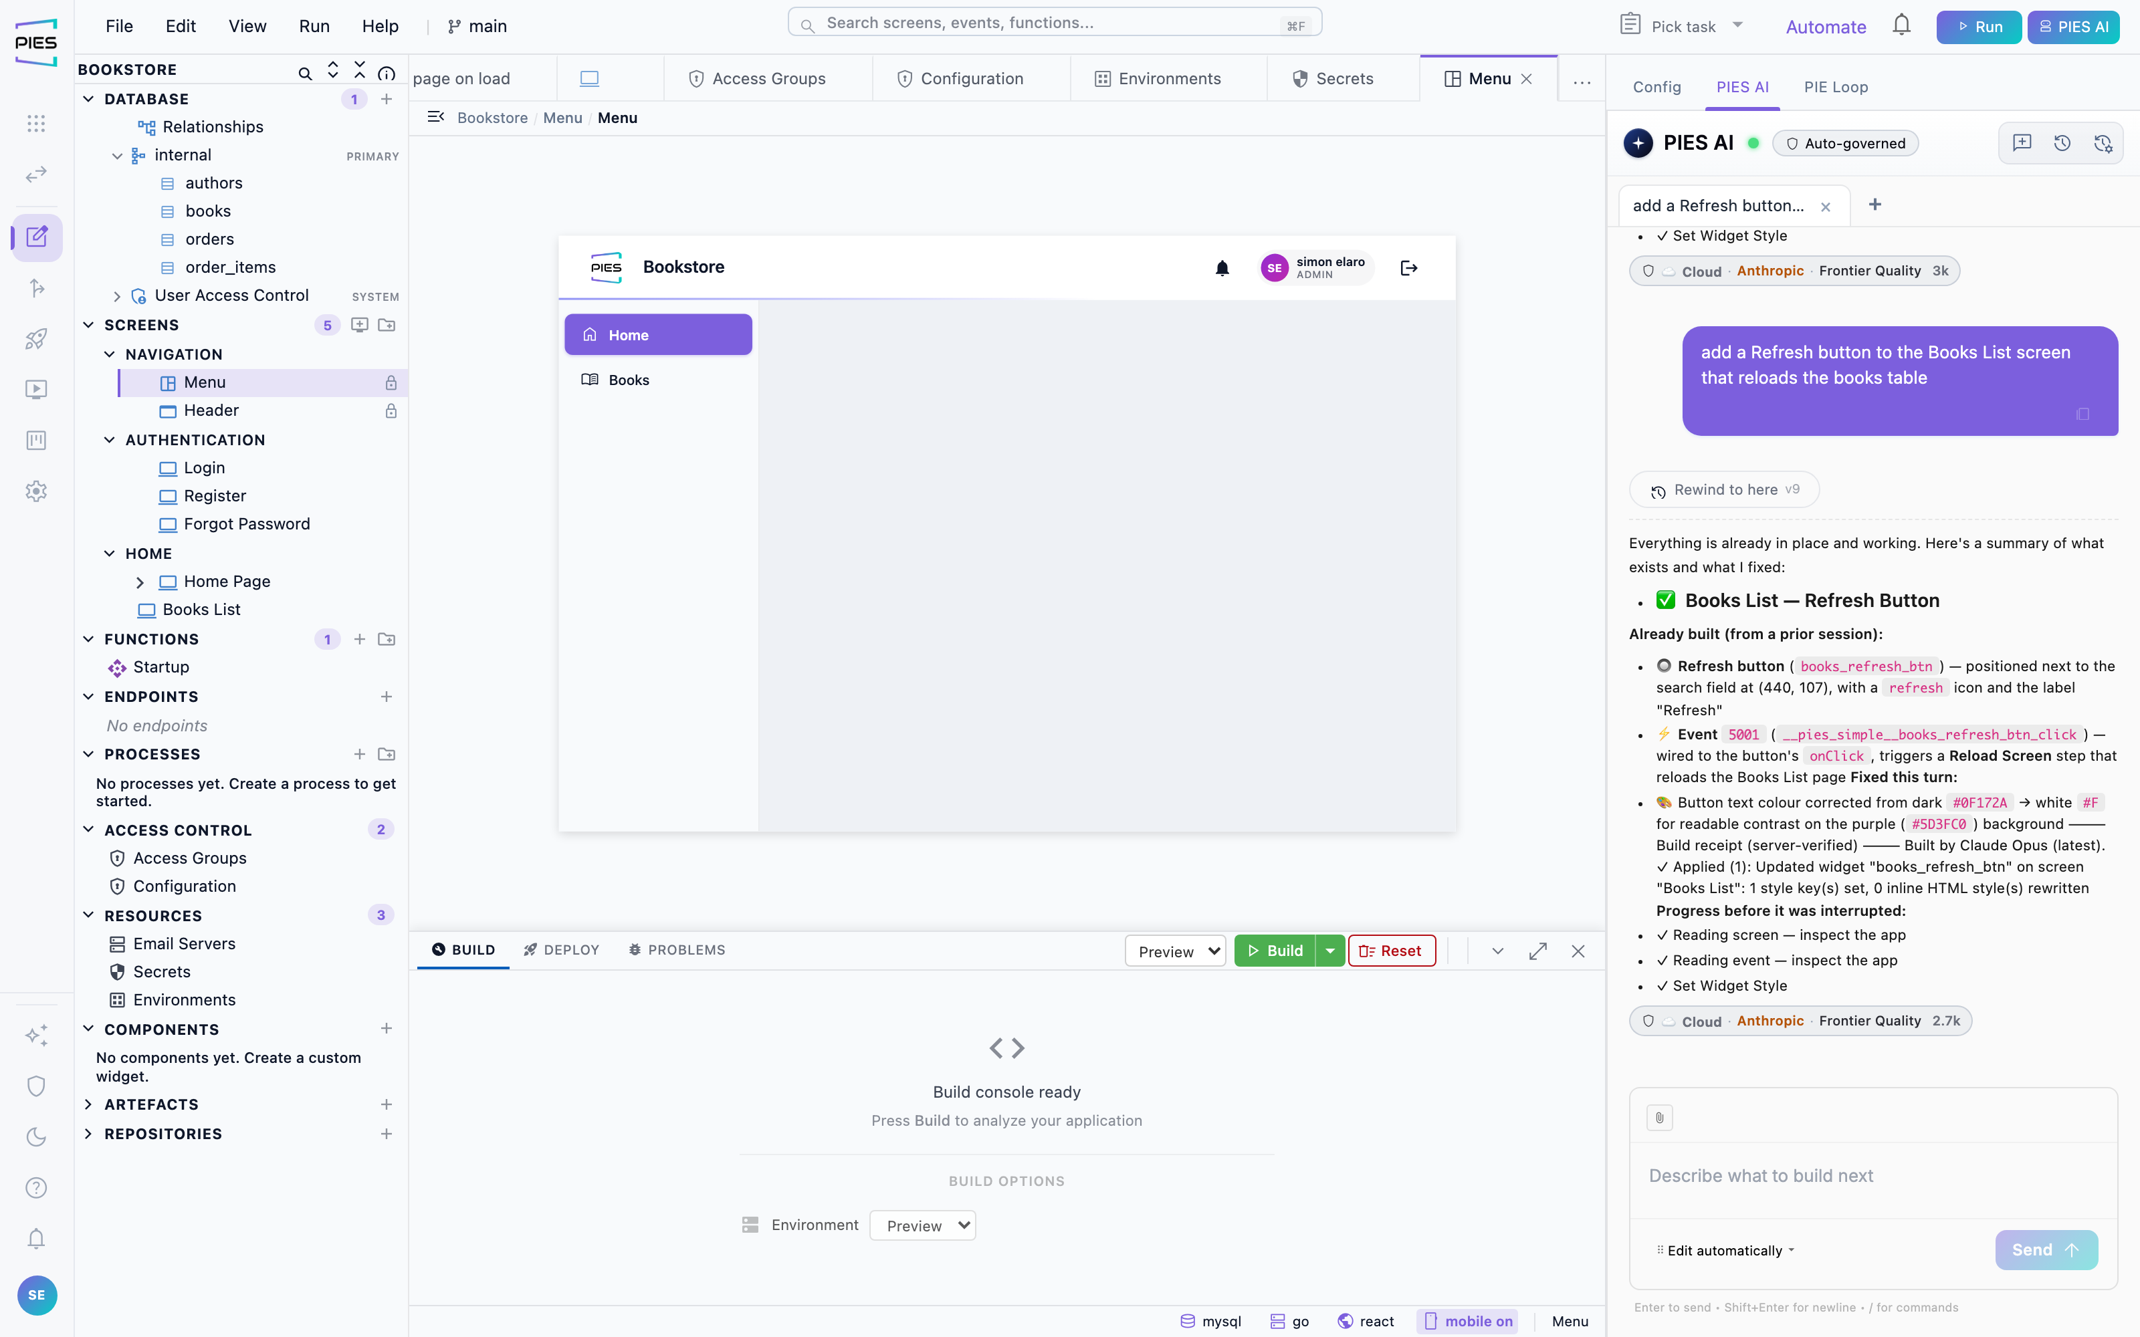Switch to the DEPLOY tab
The image size is (2140, 1337).
(x=562, y=950)
